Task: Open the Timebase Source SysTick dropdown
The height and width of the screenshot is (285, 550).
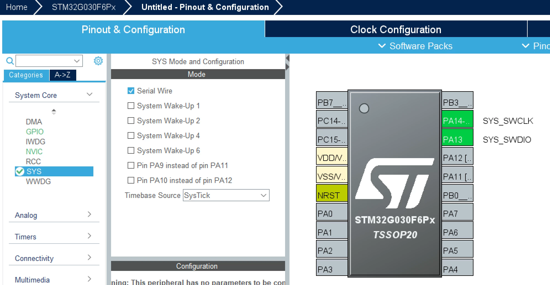Action: click(x=226, y=195)
